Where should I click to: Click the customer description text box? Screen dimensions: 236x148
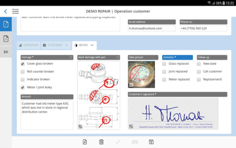[70, 24]
